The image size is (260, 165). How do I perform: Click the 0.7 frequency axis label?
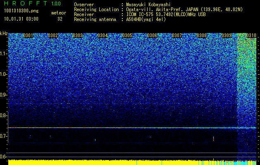pos(3,136)
